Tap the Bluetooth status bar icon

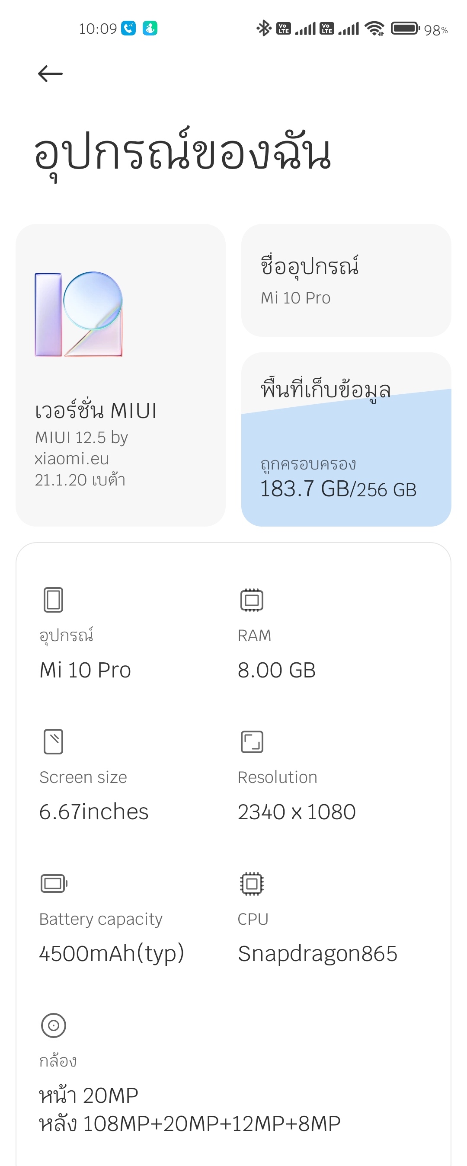264,29
